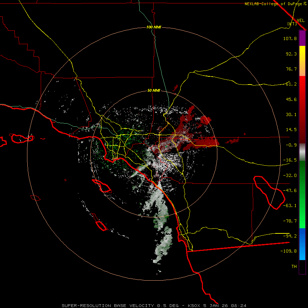Click the Super-Resolution Base Velocity caption text

tap(154, 306)
